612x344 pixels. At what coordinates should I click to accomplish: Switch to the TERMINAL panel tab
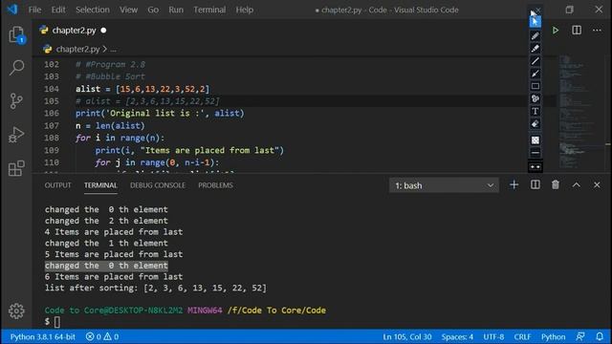tap(100, 185)
